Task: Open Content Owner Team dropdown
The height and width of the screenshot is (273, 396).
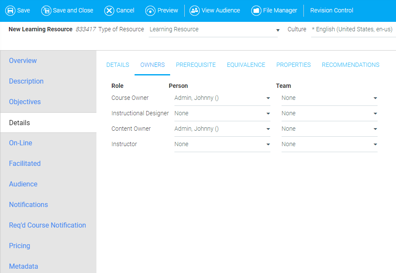Action: (x=329, y=129)
